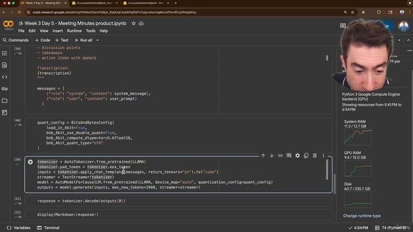This screenshot has height=232, width=413.
Task: Open the find and replace sidebar icon
Action: click(5, 65)
